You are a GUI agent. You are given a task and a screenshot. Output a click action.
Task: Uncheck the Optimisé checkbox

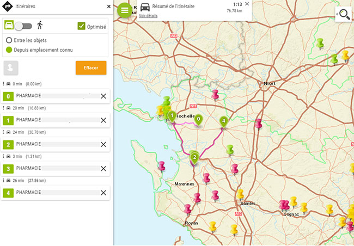[x=82, y=26]
